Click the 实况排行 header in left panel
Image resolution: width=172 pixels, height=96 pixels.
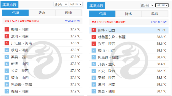9,5
